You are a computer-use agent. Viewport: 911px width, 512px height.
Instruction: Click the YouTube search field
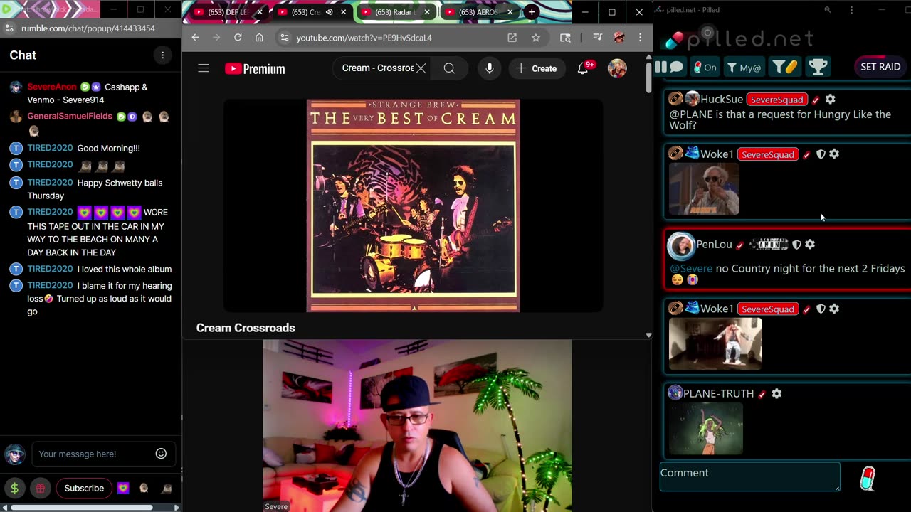pos(377,68)
